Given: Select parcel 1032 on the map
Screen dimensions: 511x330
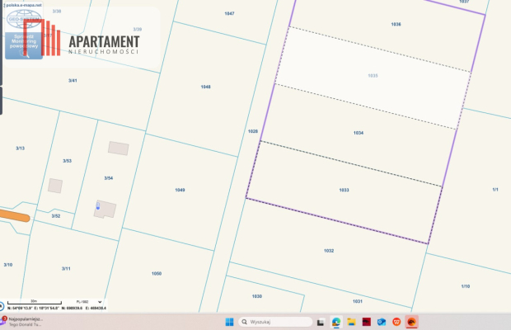Looking at the screenshot, I should tap(329, 250).
